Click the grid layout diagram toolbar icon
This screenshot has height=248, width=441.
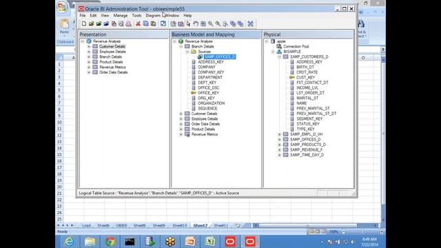[203, 24]
